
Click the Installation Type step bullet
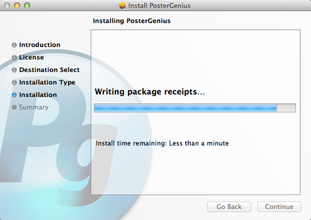14,82
